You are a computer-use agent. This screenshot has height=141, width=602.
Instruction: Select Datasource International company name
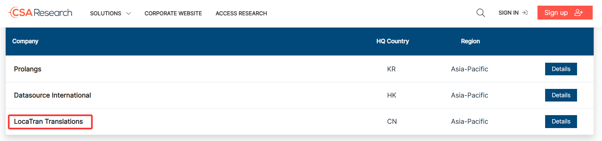click(53, 95)
